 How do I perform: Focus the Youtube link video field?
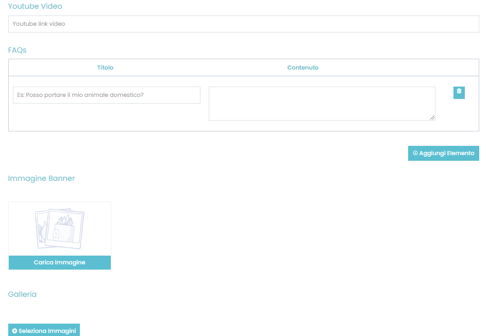point(243,24)
